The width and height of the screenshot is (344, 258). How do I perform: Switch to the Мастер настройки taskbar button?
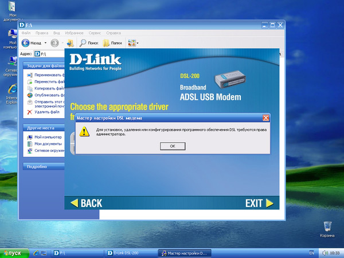tap(185, 253)
